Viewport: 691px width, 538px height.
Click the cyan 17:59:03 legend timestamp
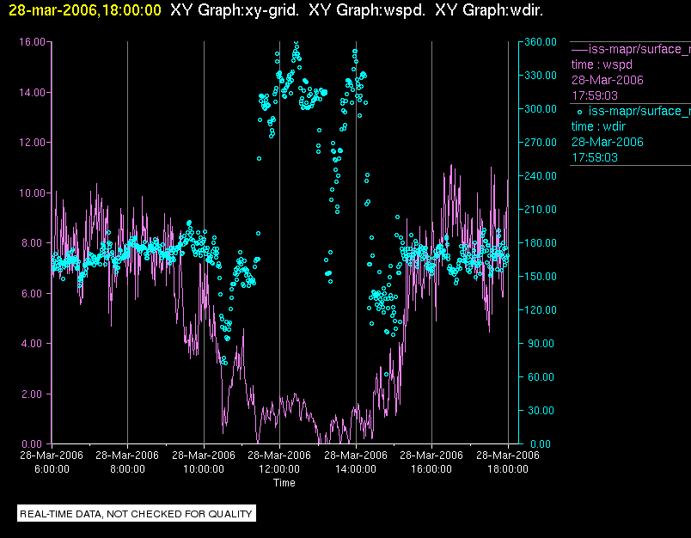click(x=595, y=158)
